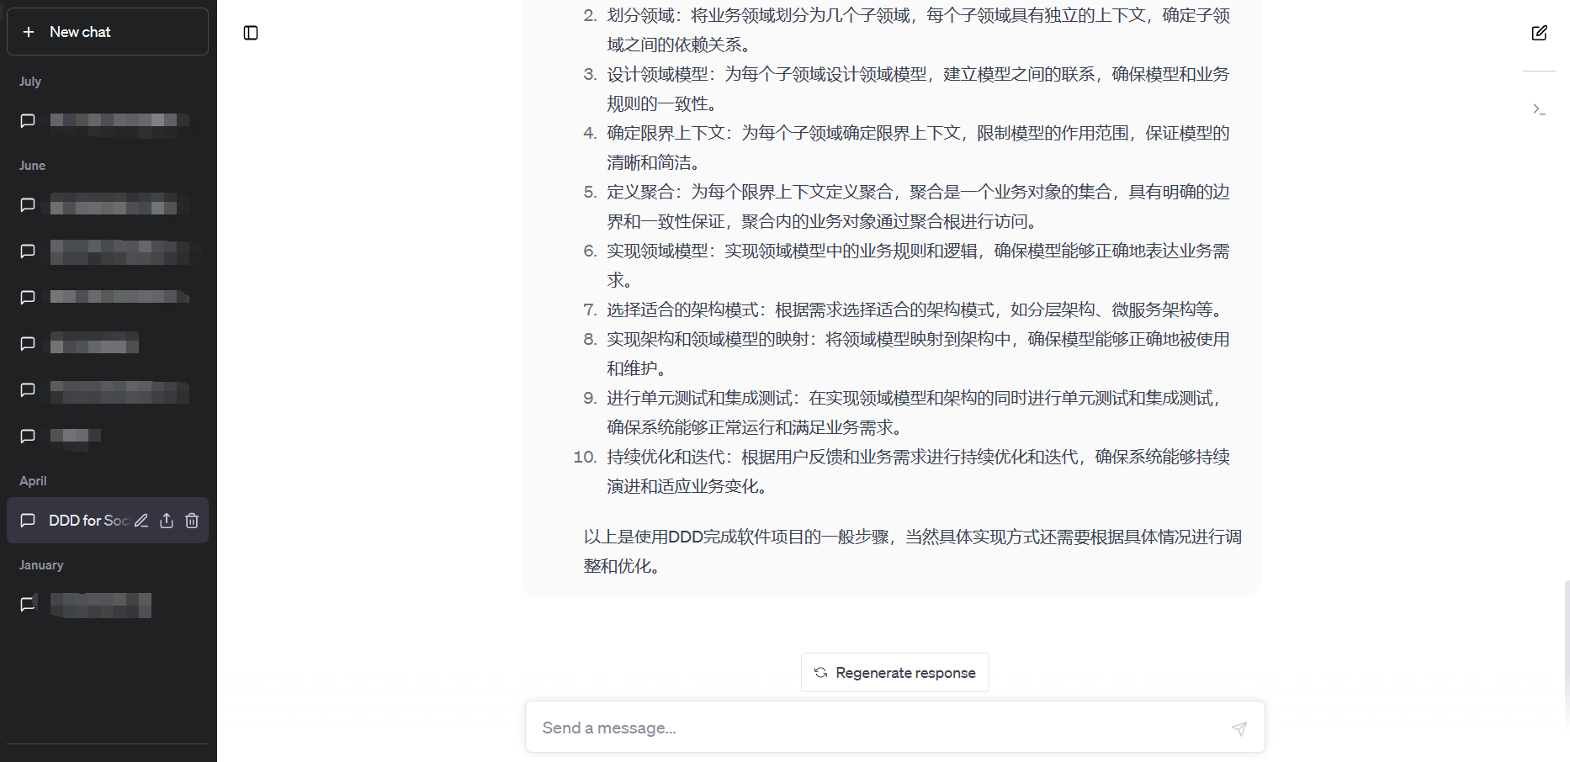Screen dimensions: 1570x762
Task: Click the sidebar collapse panel icon
Action: 251,33
